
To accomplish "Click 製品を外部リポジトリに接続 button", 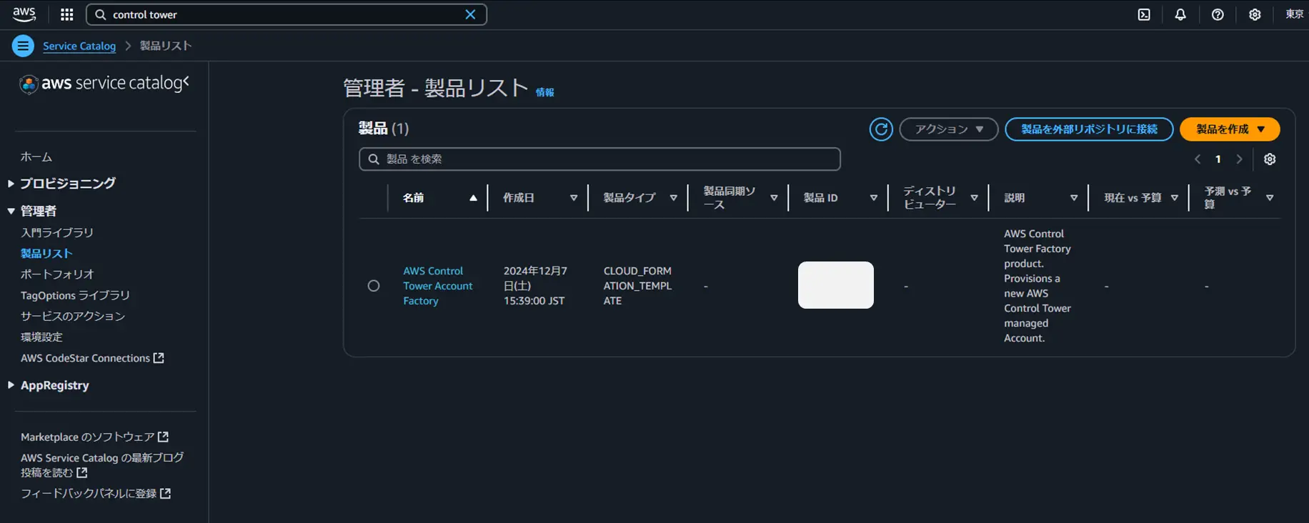I will (1089, 129).
